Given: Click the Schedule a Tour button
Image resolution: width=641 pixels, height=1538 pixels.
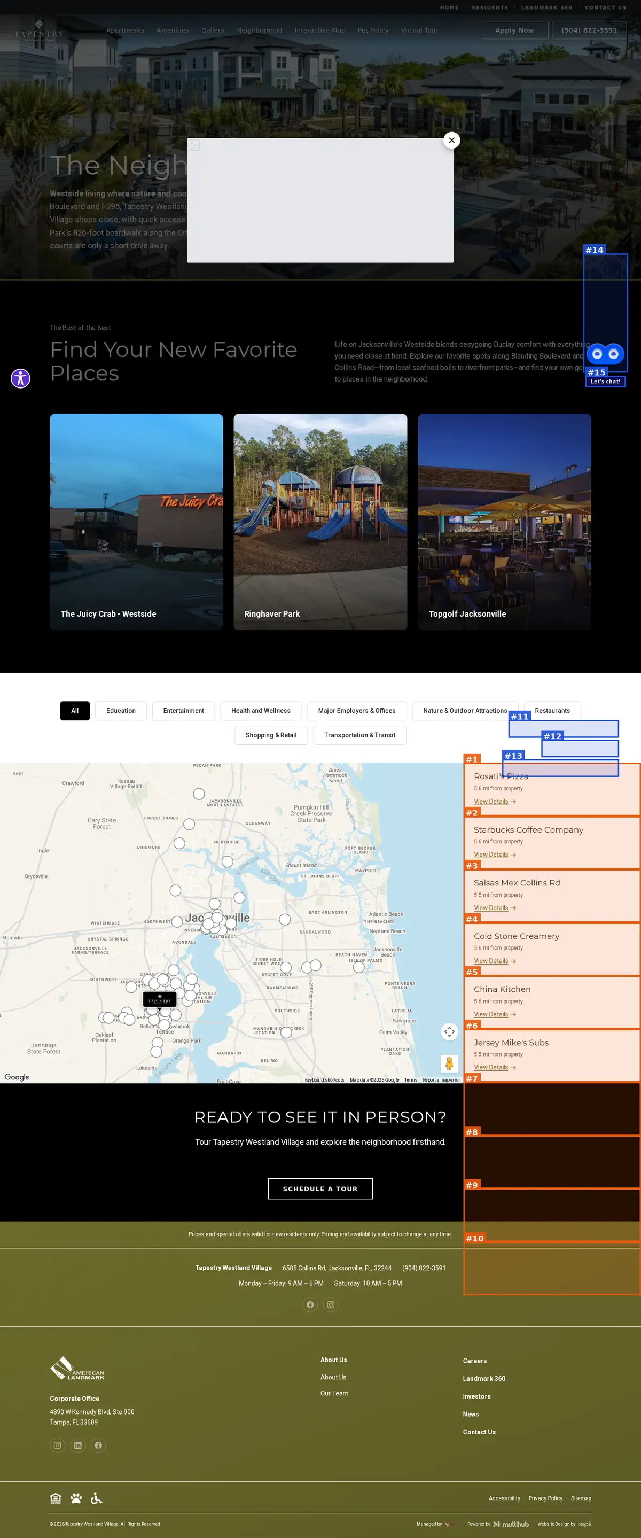Looking at the screenshot, I should [320, 1189].
